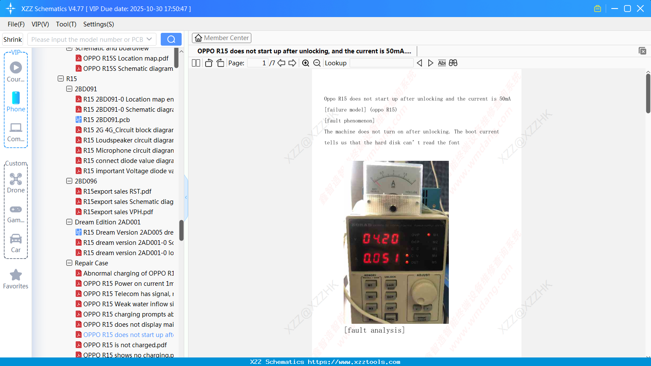Rotate the page clockwise
This screenshot has height=366, width=651.
[x=220, y=63]
